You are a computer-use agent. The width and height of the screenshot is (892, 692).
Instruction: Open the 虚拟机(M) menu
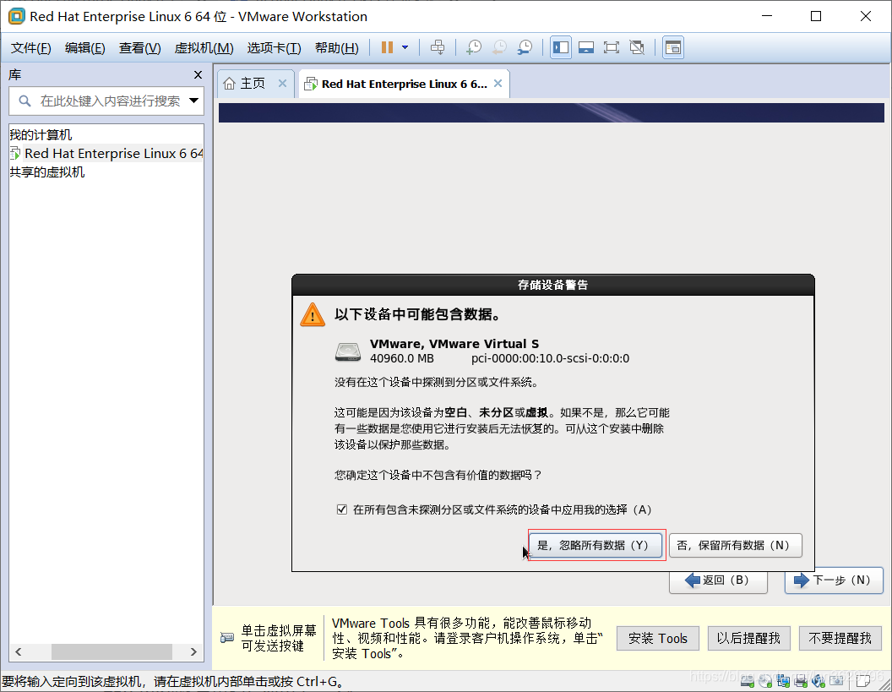tap(204, 48)
